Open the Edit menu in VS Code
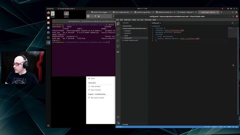240x135 pixels. click(x=121, y=20)
